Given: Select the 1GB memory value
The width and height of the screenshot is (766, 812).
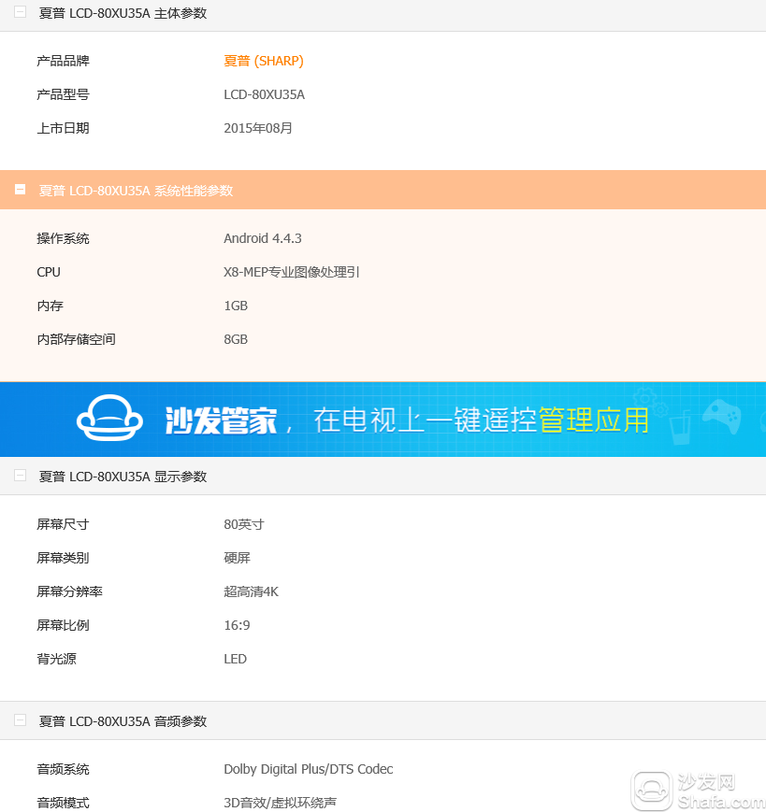Looking at the screenshot, I should point(236,306).
